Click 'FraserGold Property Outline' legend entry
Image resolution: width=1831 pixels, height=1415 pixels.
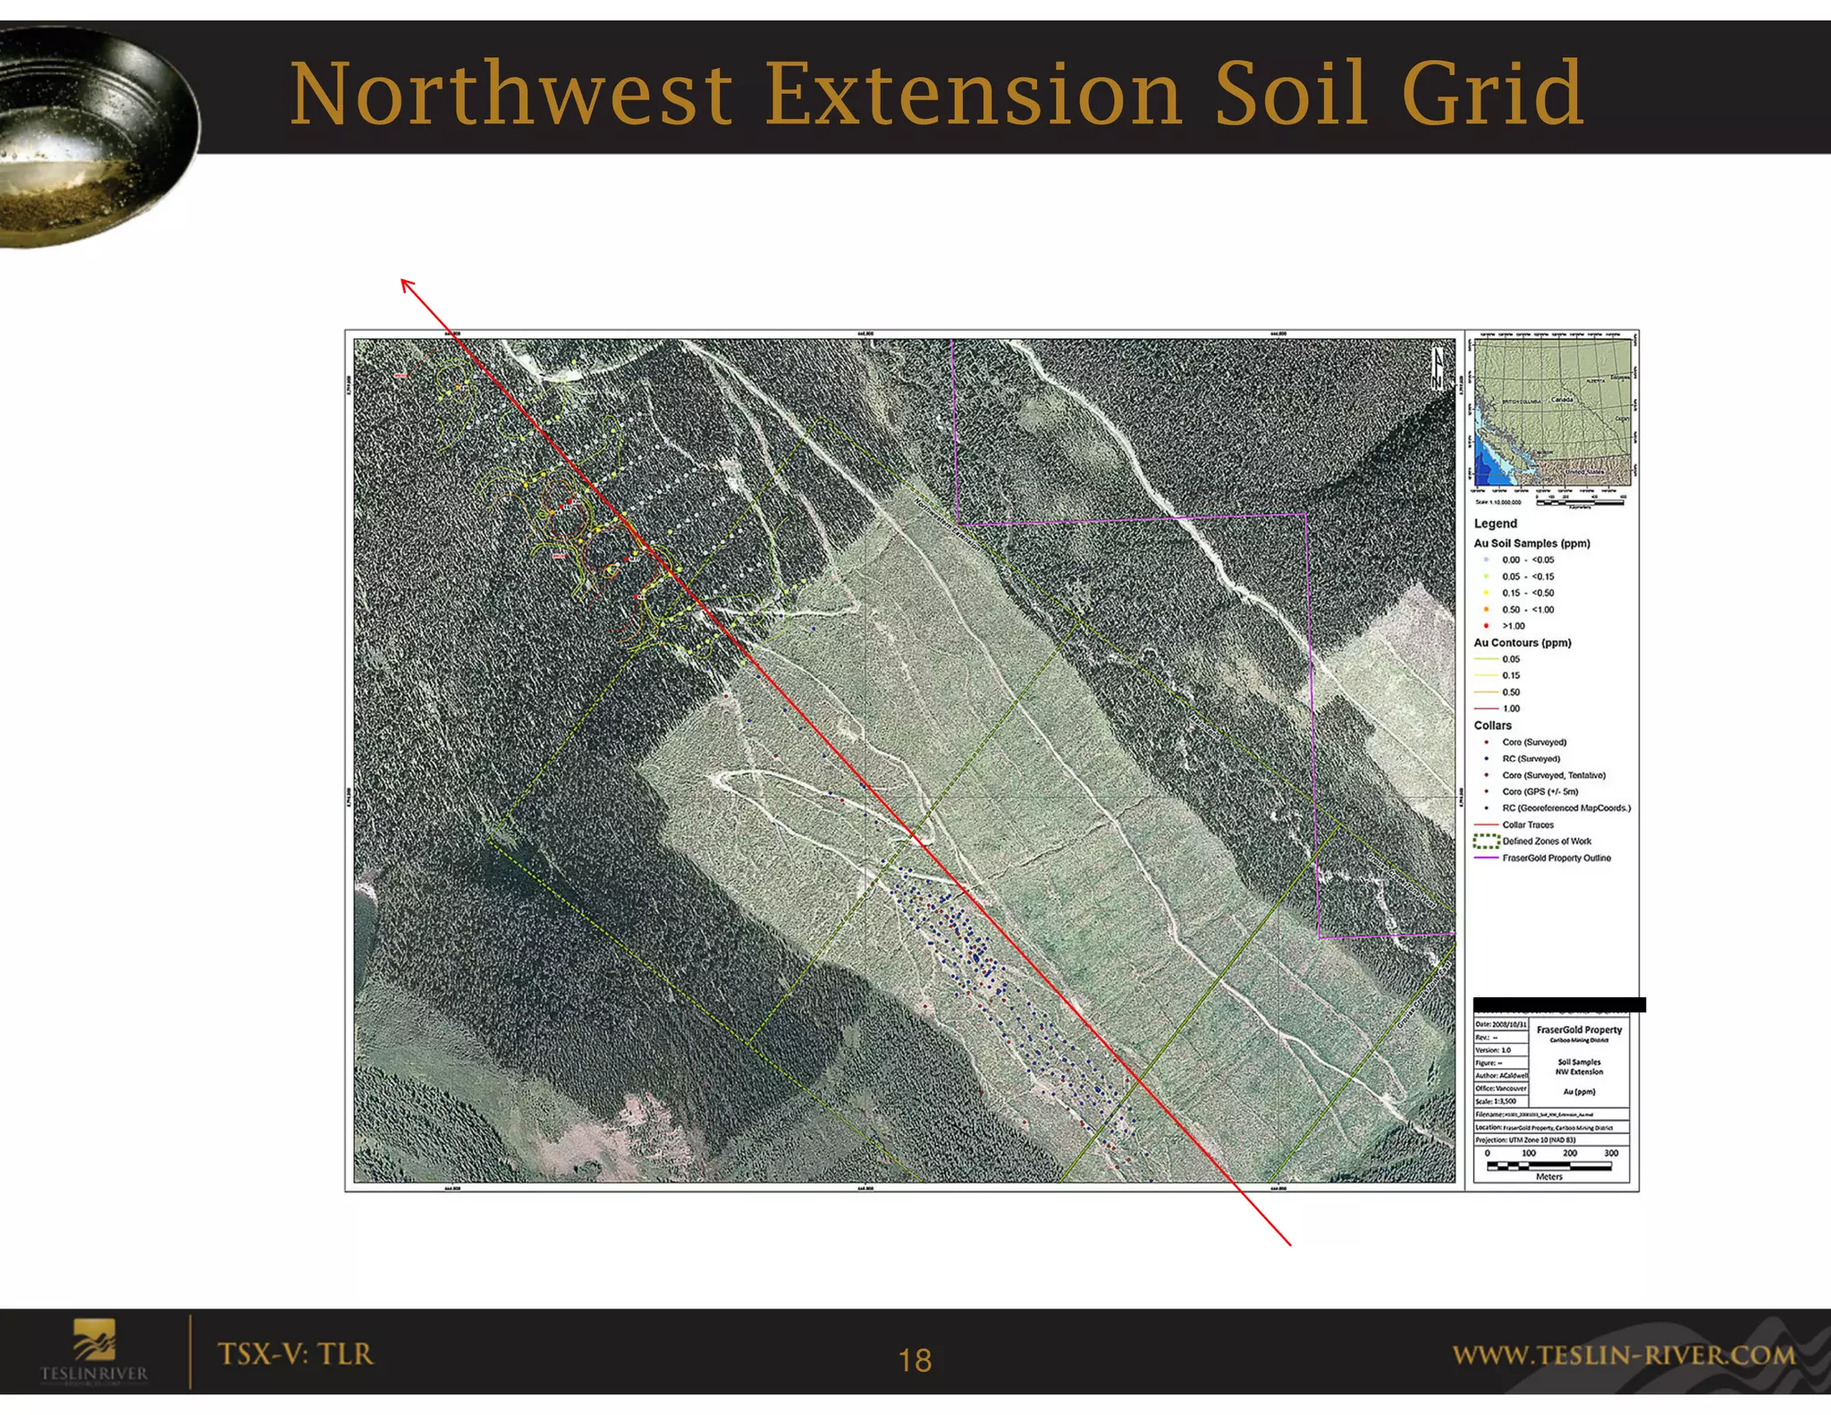[x=1543, y=858]
